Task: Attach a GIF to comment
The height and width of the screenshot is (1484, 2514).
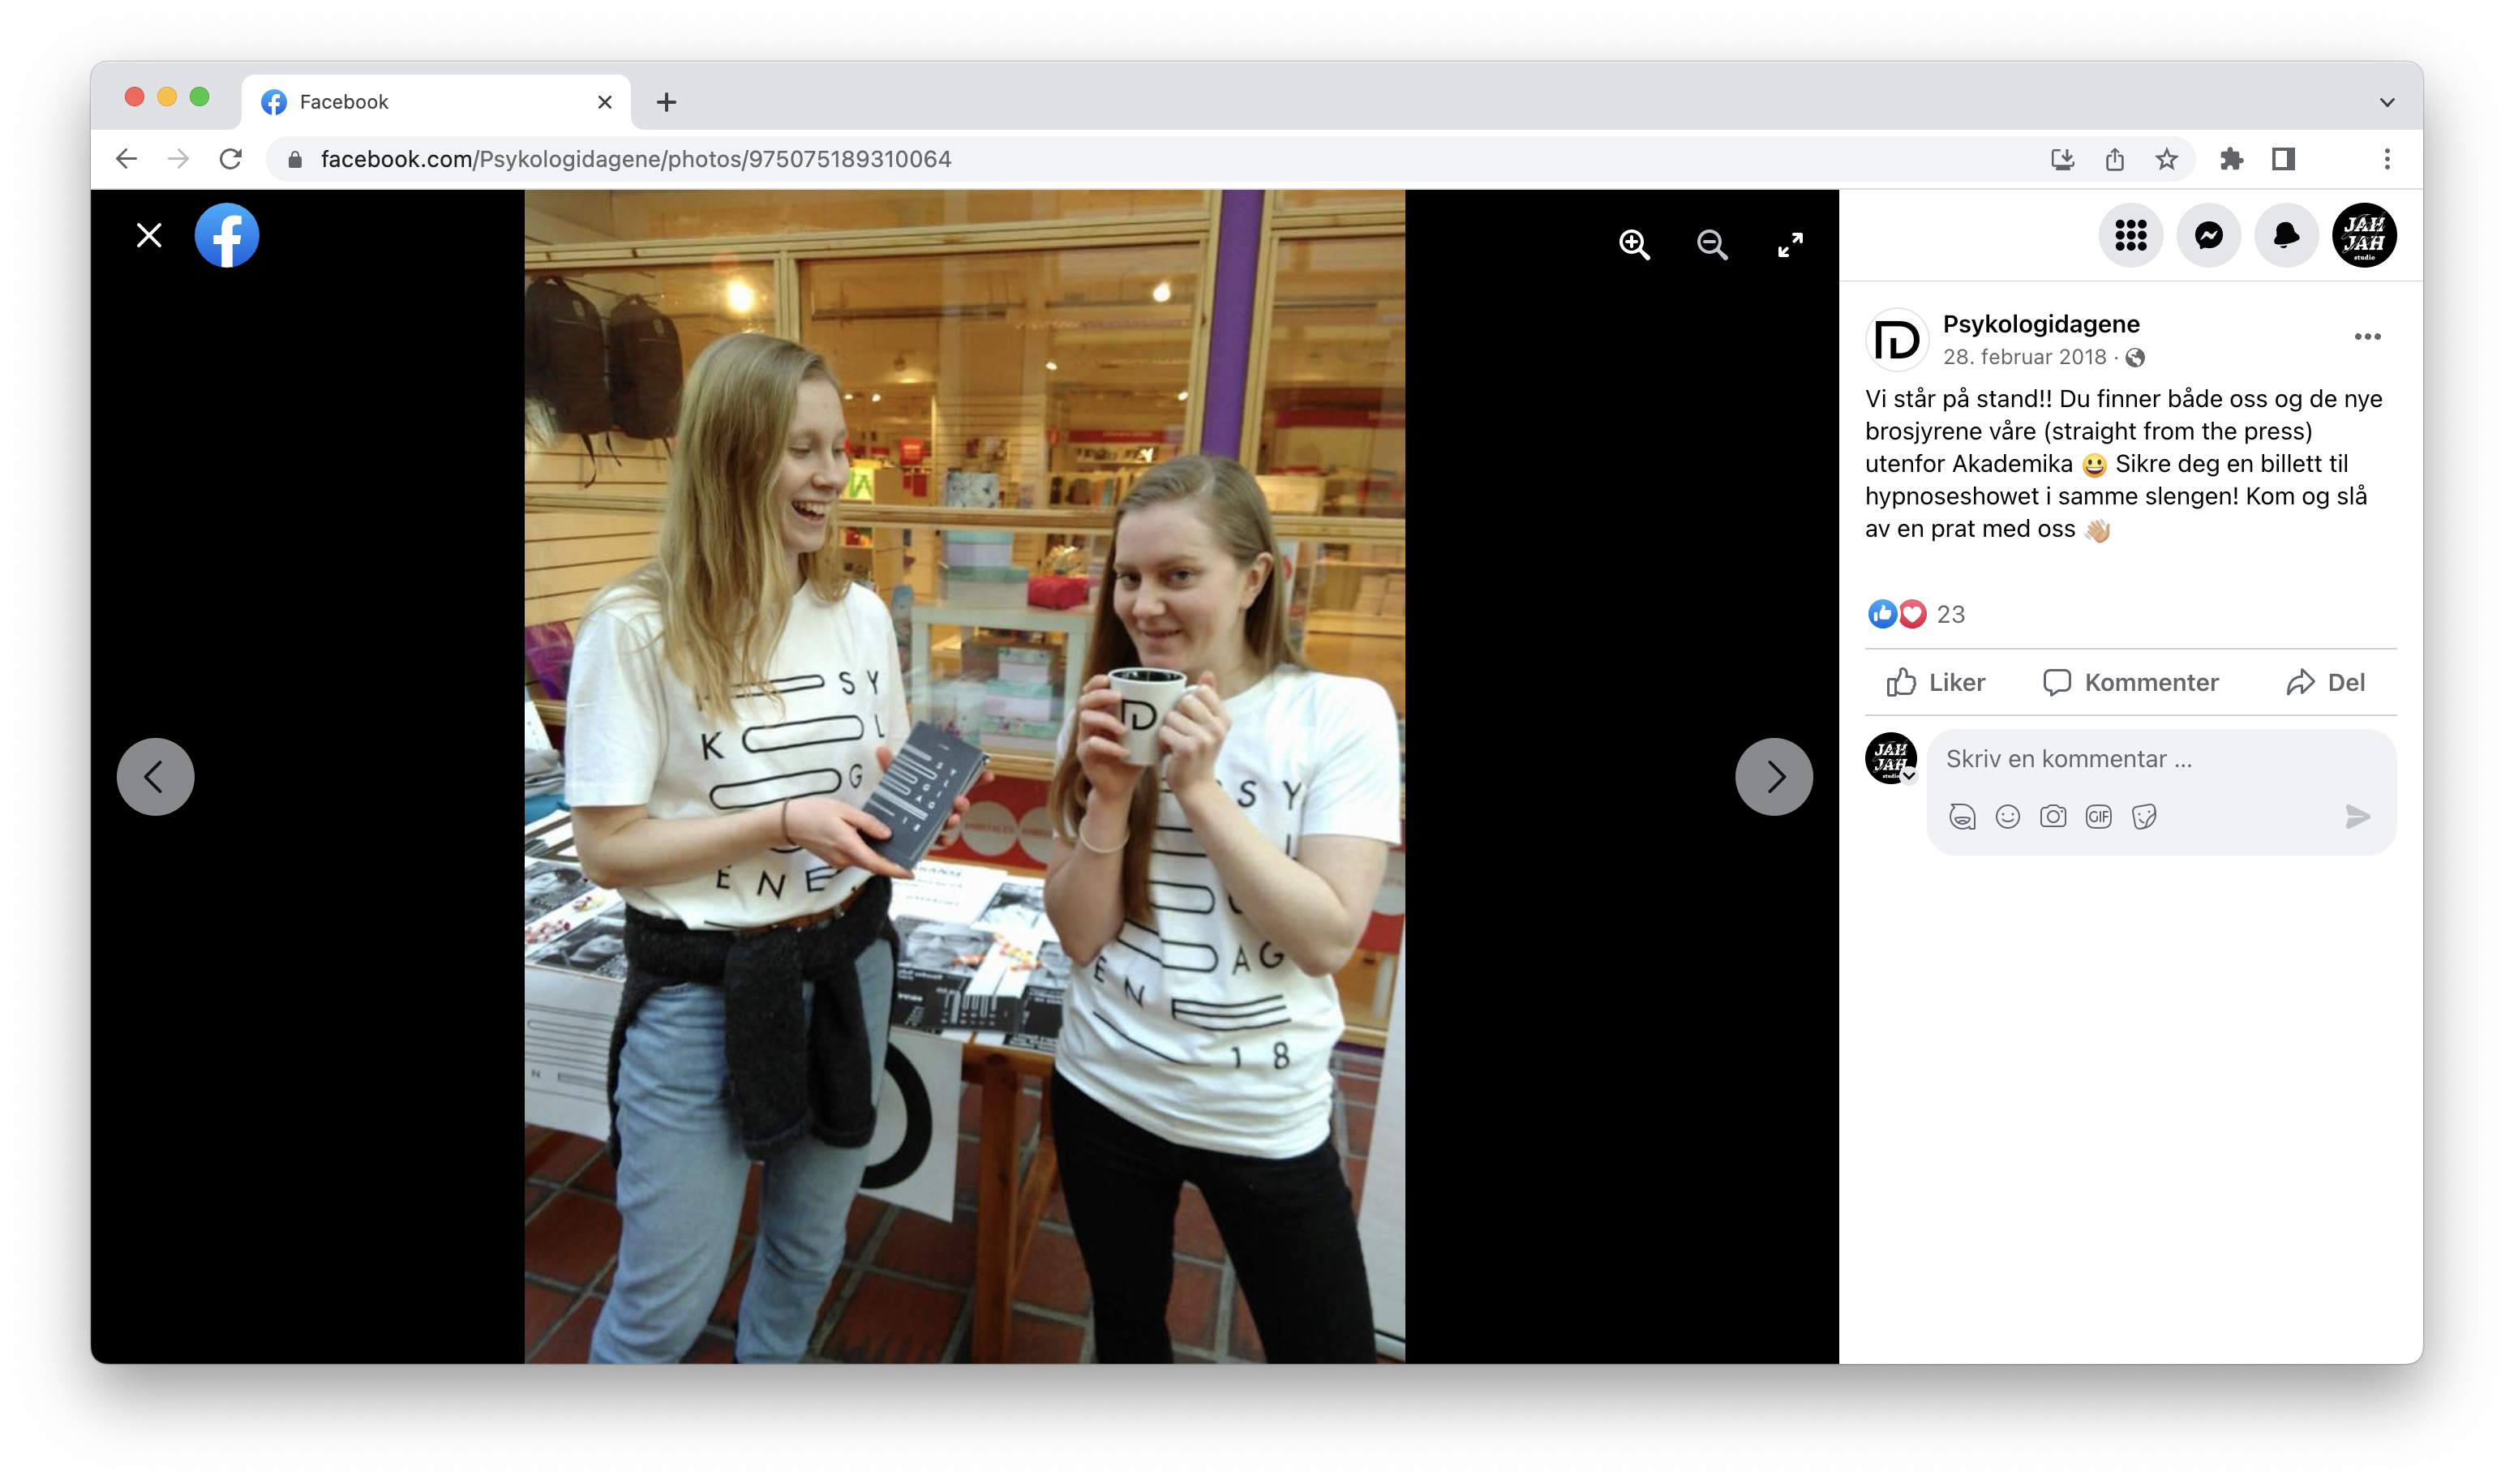Action: (2098, 817)
